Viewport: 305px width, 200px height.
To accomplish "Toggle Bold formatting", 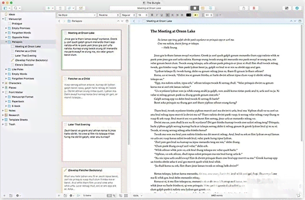I will click(x=152, y=15).
